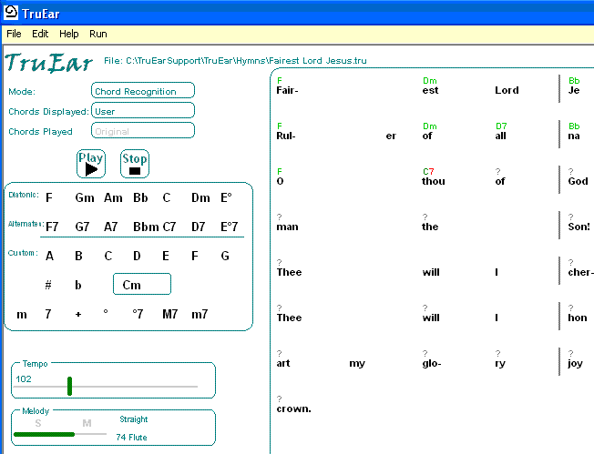Select the alternate D7 chord
Viewport: 594px width, 454px height.
pyautogui.click(x=198, y=227)
